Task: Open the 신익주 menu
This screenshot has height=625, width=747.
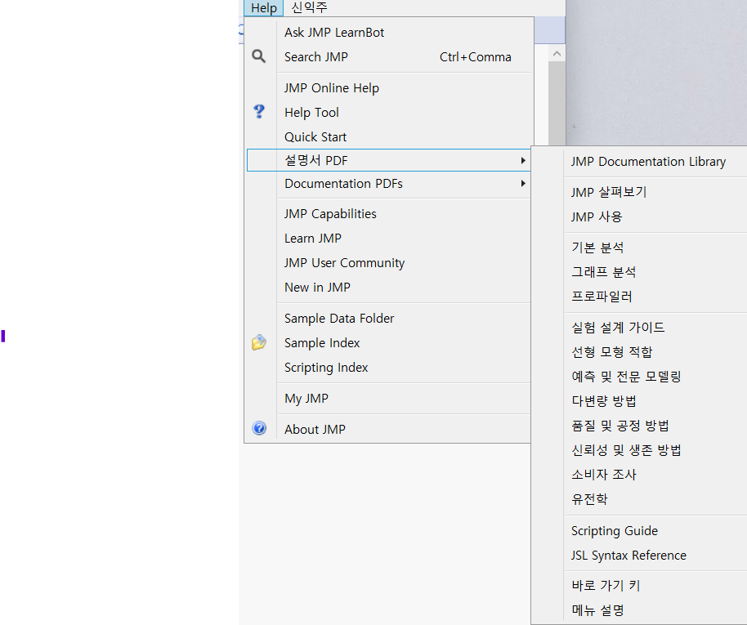Action: (x=309, y=7)
